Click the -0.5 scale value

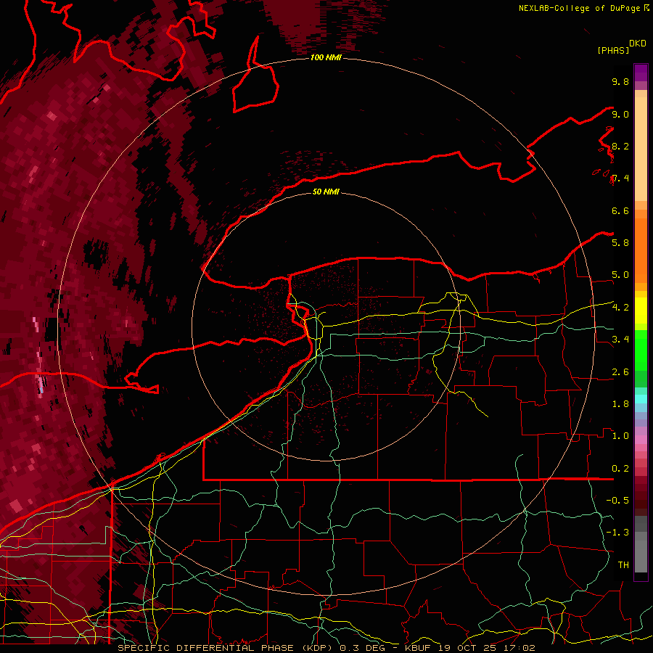coord(617,500)
